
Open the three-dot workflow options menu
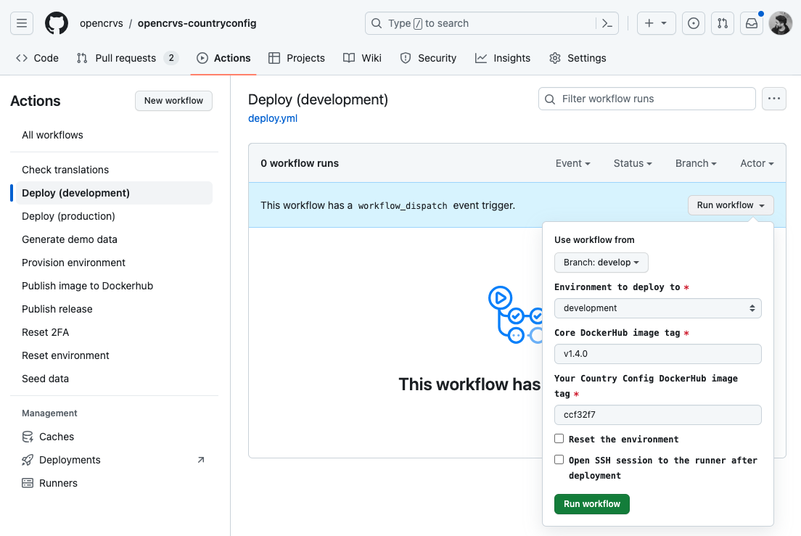click(773, 99)
